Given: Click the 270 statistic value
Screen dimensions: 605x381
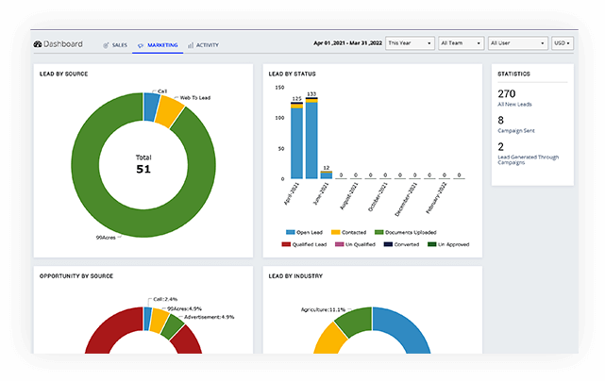Looking at the screenshot, I should [x=507, y=93].
